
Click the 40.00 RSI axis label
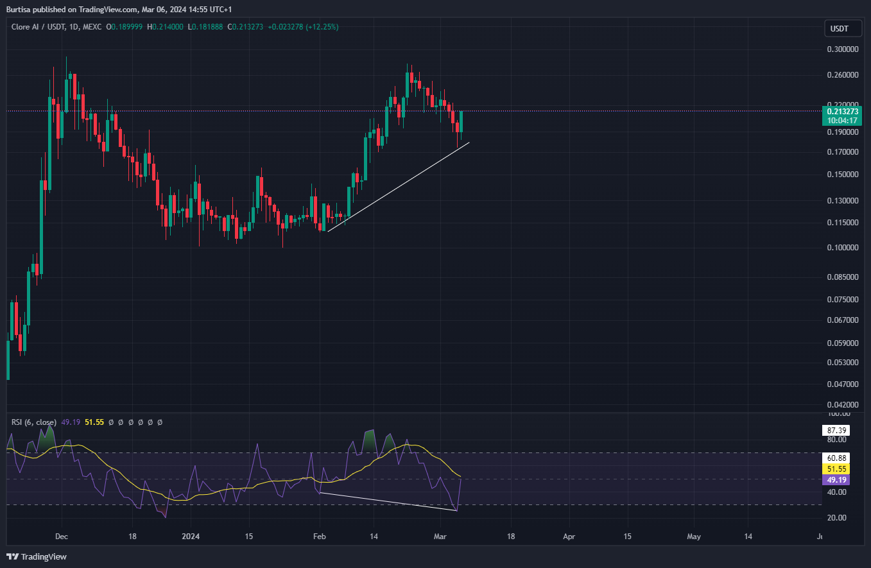(836, 492)
